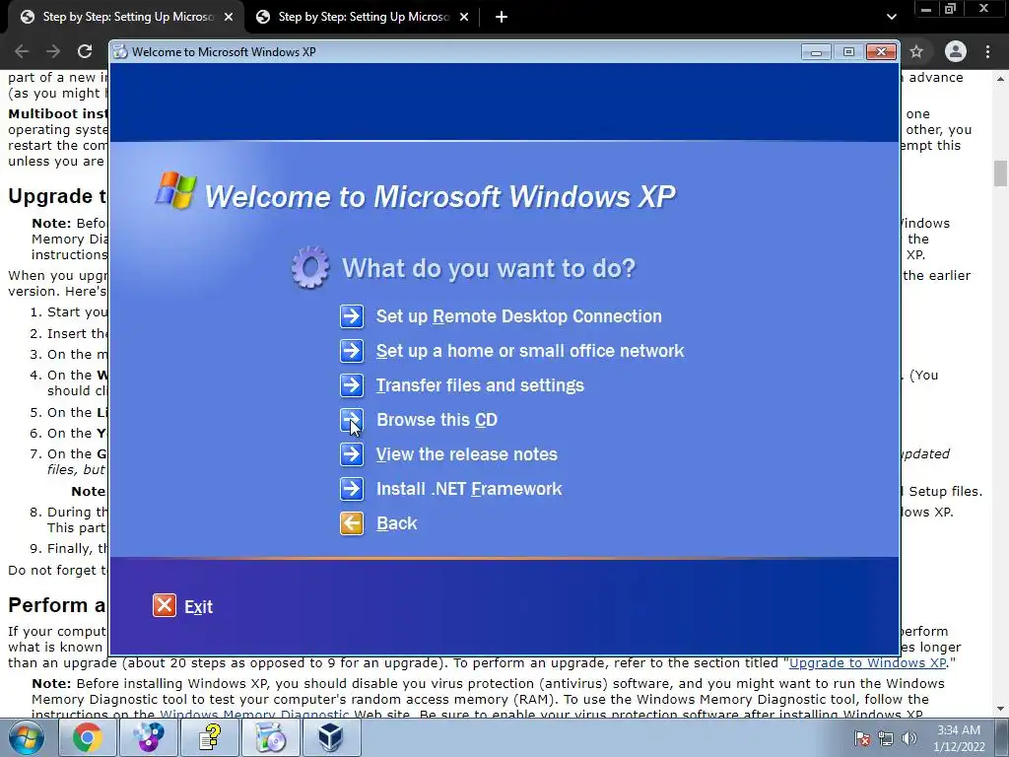Open VirtualBox cube taskbar icon
This screenshot has width=1009, height=757.
click(331, 737)
